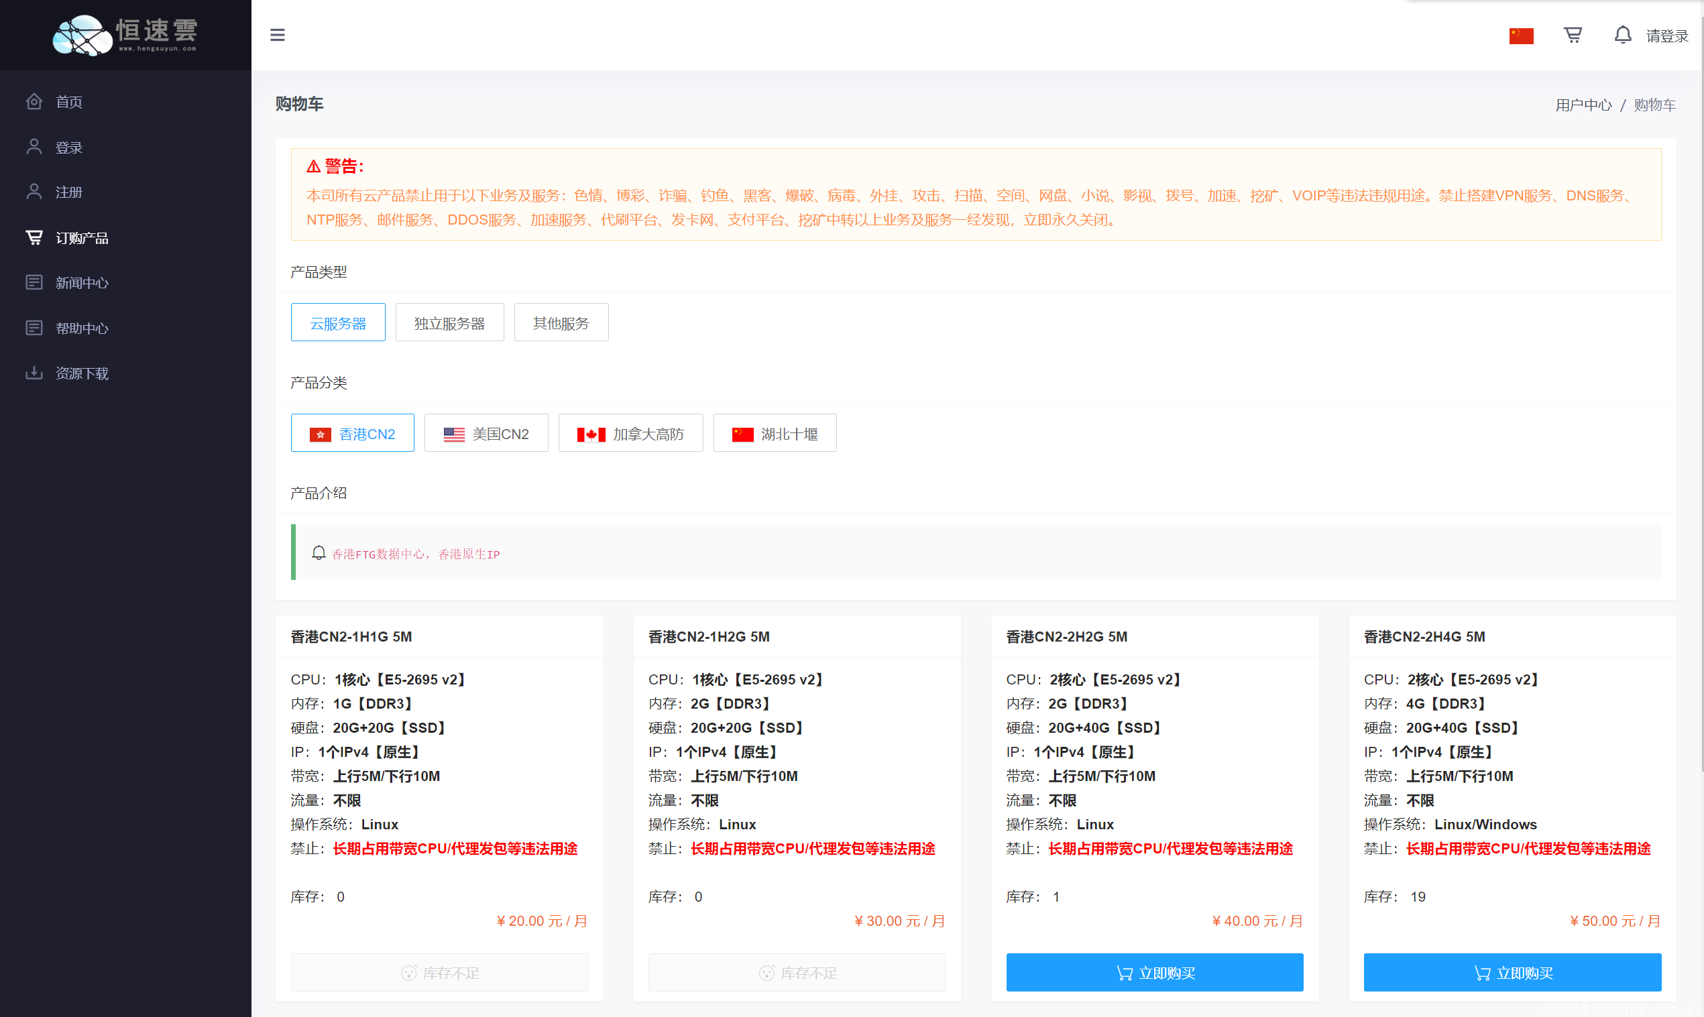Select 注册 register in sidebar
The height and width of the screenshot is (1017, 1704).
coord(68,192)
